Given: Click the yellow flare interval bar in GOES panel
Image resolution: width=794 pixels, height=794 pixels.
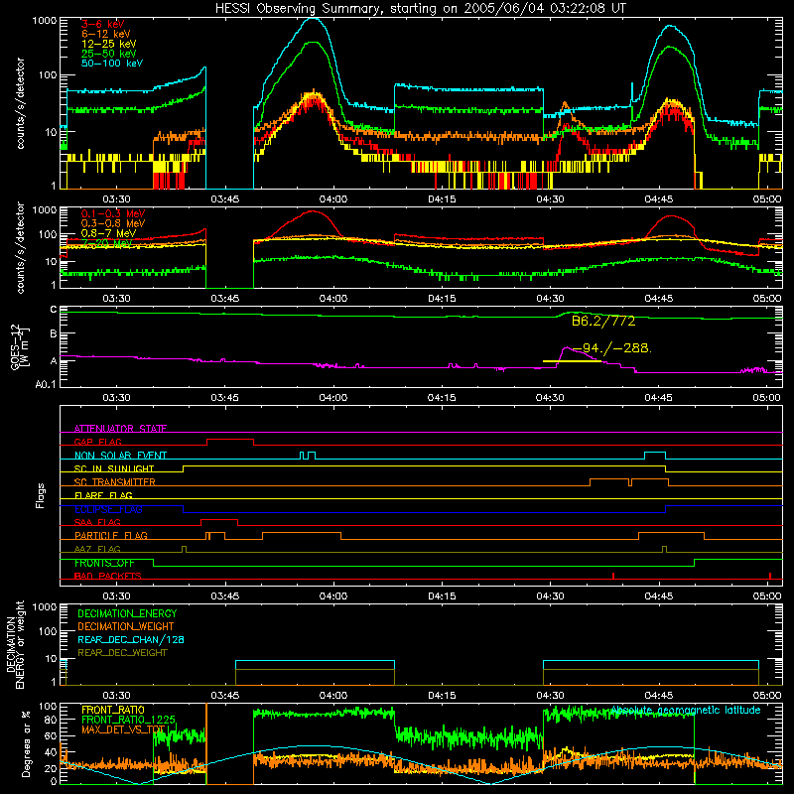Looking at the screenshot, I should coord(572,361).
